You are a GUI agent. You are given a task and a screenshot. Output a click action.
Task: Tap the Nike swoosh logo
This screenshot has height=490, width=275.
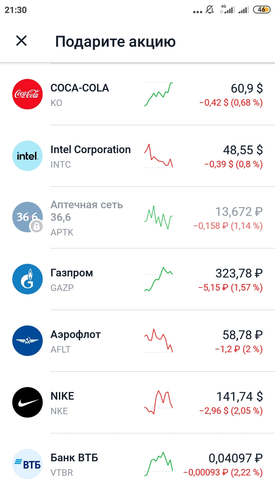click(x=27, y=402)
